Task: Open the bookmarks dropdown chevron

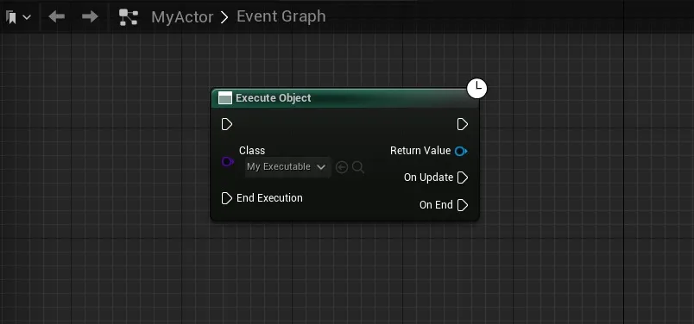Action: coord(27,18)
